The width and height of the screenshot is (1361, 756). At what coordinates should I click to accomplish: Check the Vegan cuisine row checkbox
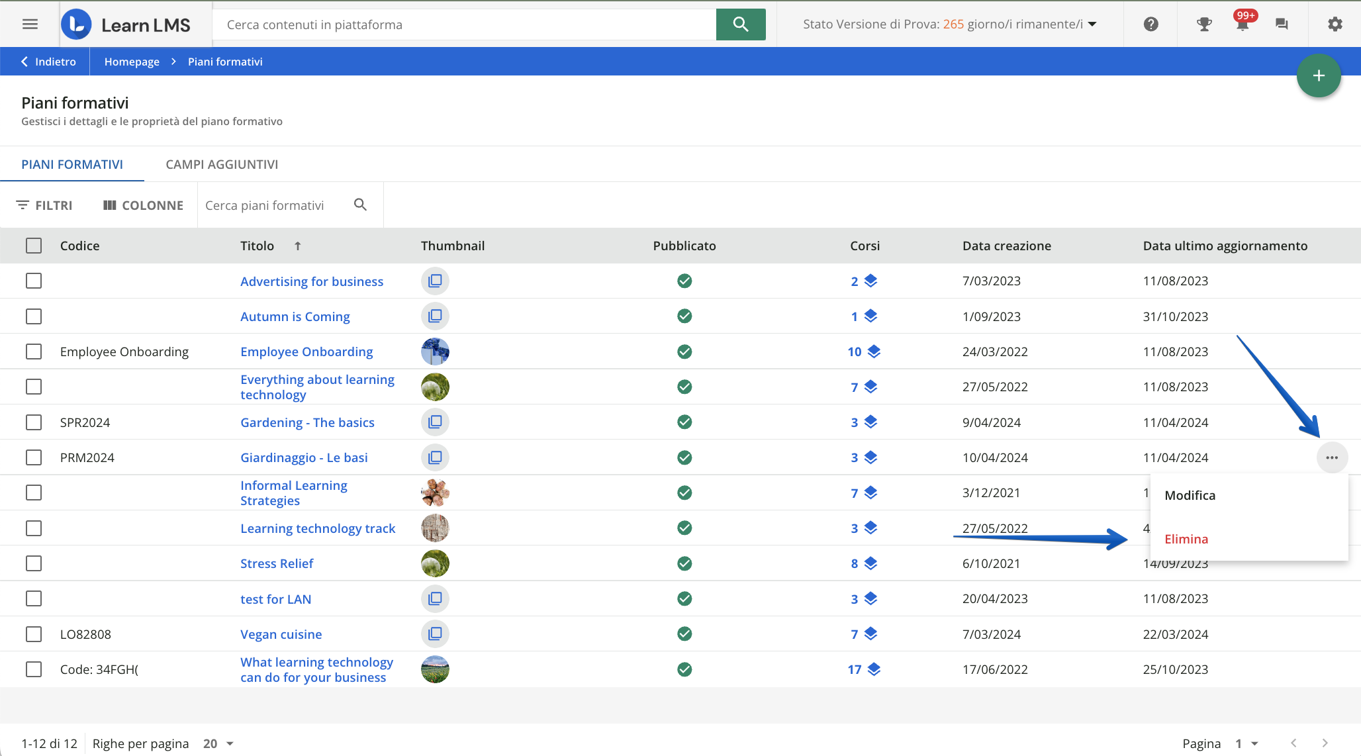(34, 634)
